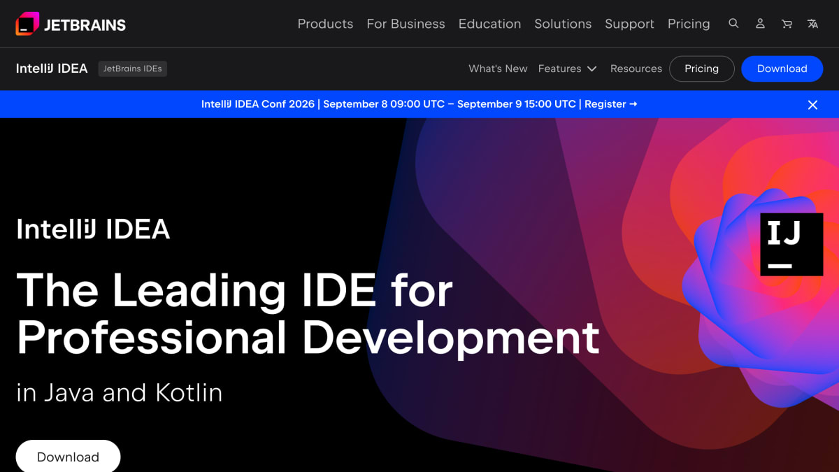
Task: Open the shopping cart icon
Action: click(x=787, y=24)
